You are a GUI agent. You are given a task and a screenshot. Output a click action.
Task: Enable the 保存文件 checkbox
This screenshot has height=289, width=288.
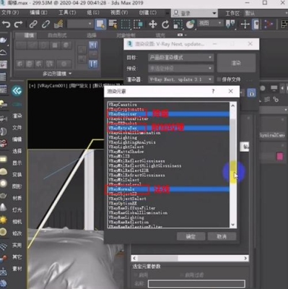[219, 79]
